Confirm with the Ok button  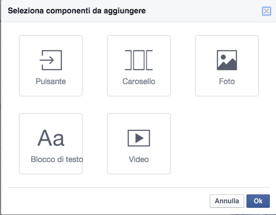[258, 201]
